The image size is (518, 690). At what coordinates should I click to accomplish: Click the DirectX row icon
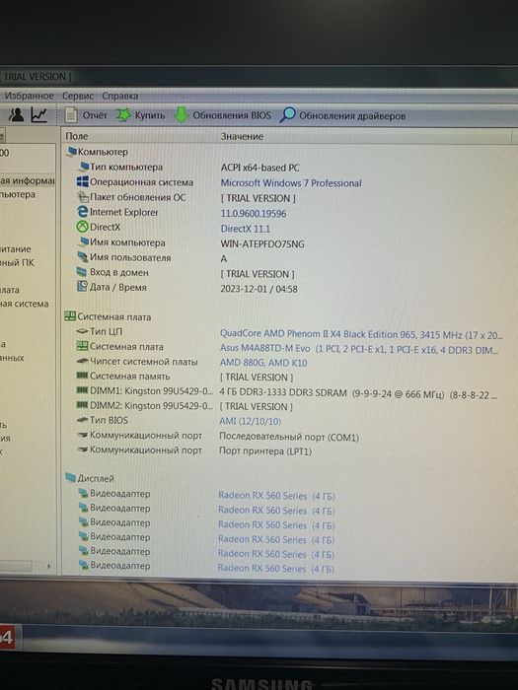[82, 227]
